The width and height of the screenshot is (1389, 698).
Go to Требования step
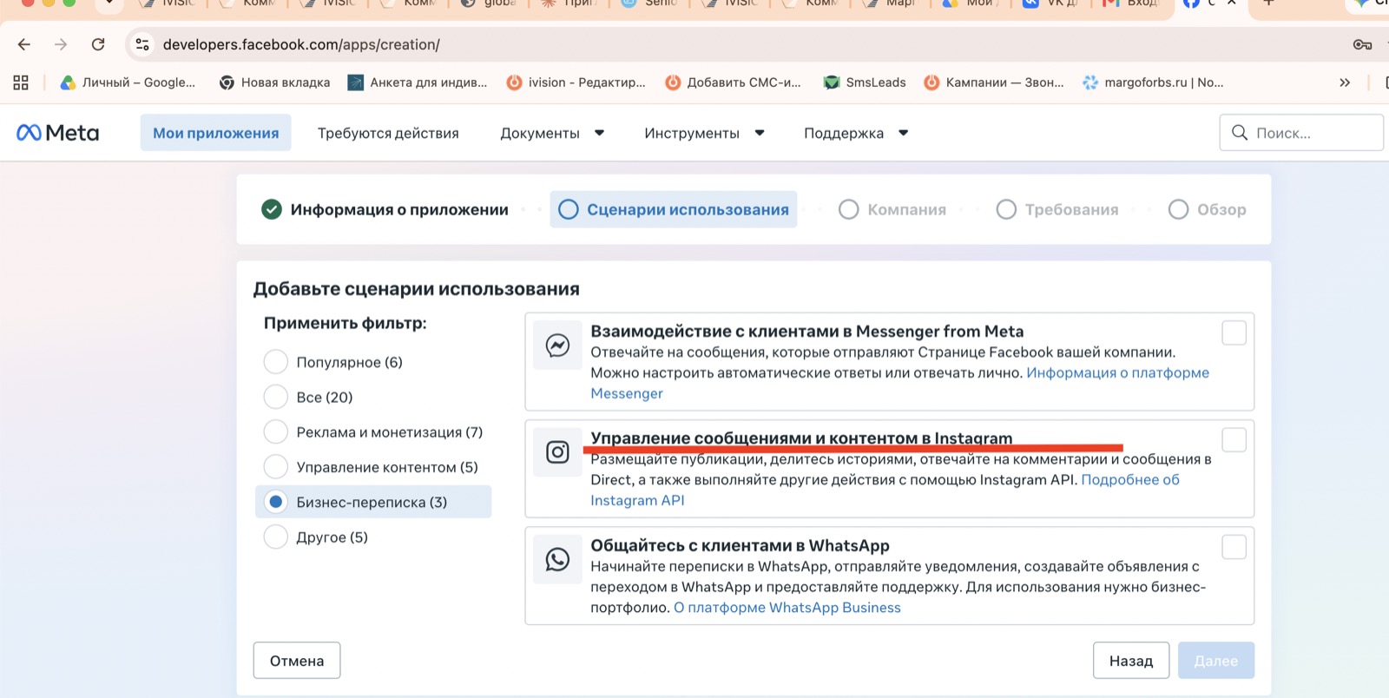tap(1057, 209)
